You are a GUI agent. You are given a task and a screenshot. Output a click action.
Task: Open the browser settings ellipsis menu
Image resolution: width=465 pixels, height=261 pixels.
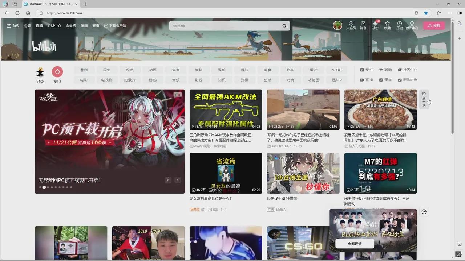tap(449, 13)
